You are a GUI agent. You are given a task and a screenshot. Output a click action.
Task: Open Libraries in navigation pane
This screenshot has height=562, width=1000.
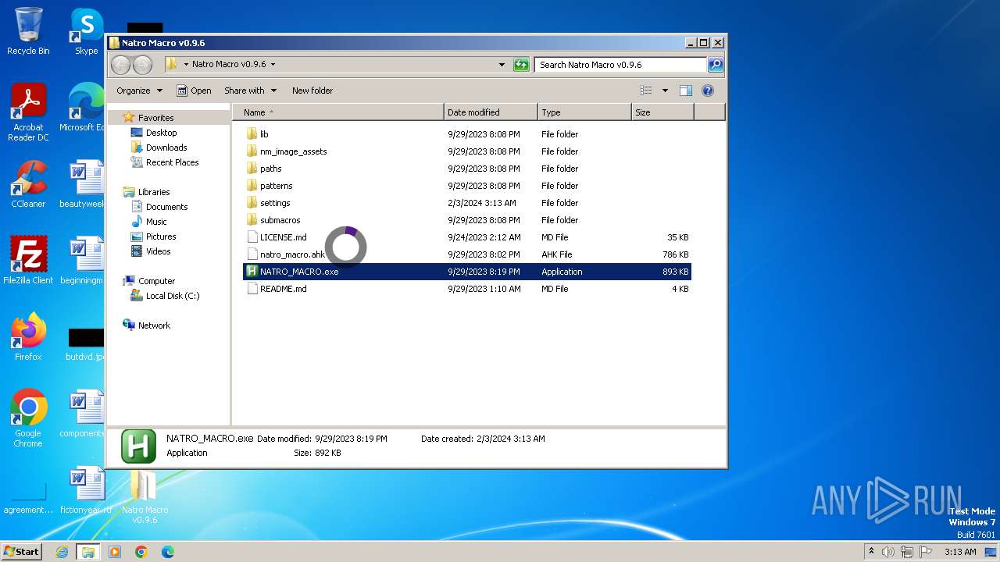pos(154,192)
